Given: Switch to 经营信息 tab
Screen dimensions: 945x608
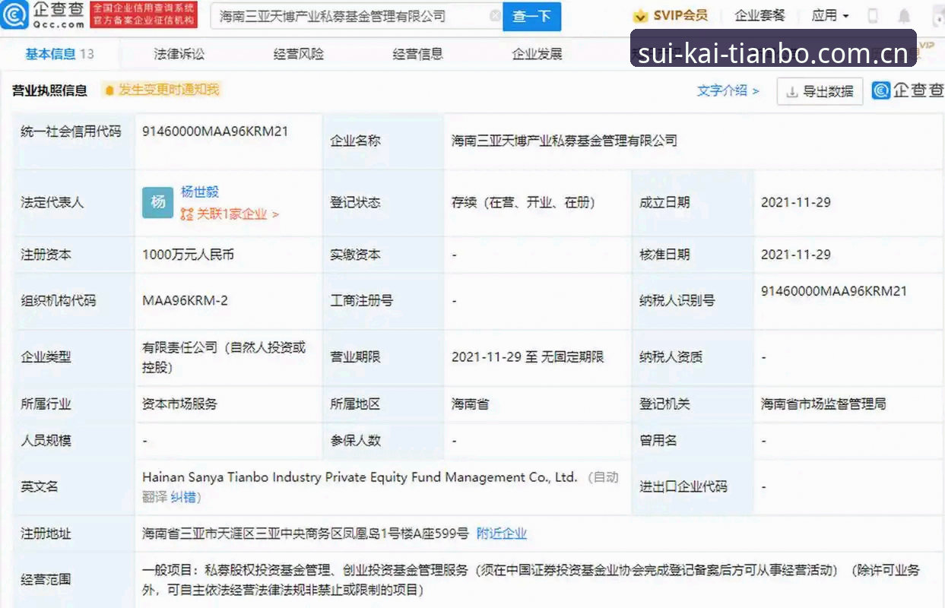Looking at the screenshot, I should pos(418,54).
